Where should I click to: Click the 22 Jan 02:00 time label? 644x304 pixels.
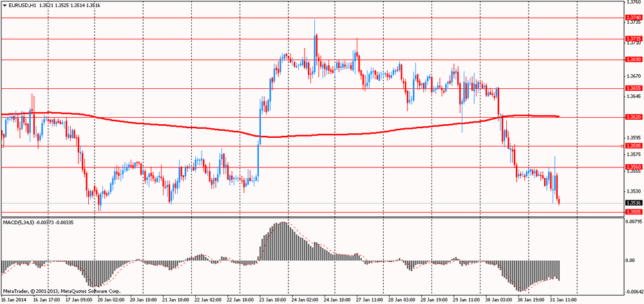(209, 300)
